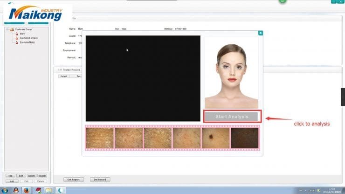
Task: Open Firefox from the taskbar
Action: tap(27, 190)
